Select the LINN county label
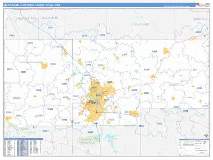213x160 pixels. [x=88, y=62]
